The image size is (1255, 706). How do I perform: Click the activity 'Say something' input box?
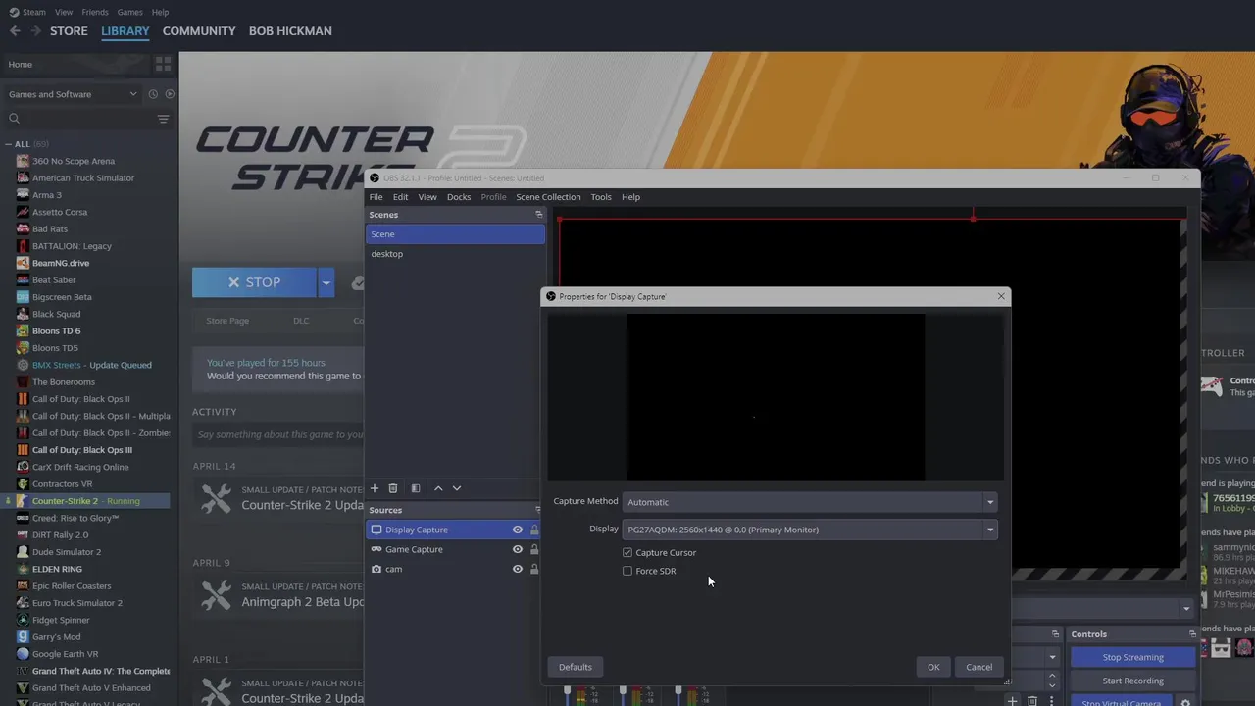coord(278,434)
